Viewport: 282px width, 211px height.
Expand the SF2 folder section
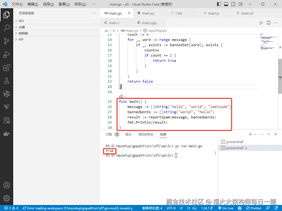(57, 21)
